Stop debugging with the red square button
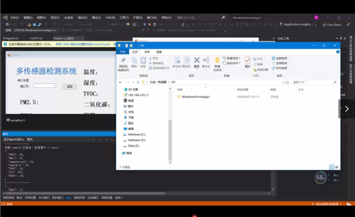Image resolution: width=355 pixels, height=217 pixels. [x=150, y=24]
